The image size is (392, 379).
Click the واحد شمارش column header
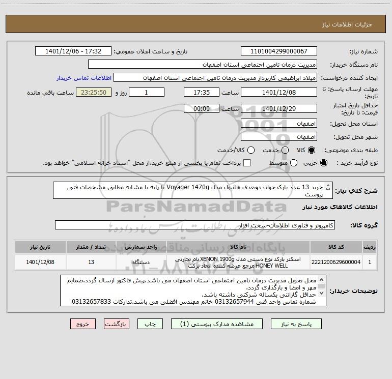(141, 247)
